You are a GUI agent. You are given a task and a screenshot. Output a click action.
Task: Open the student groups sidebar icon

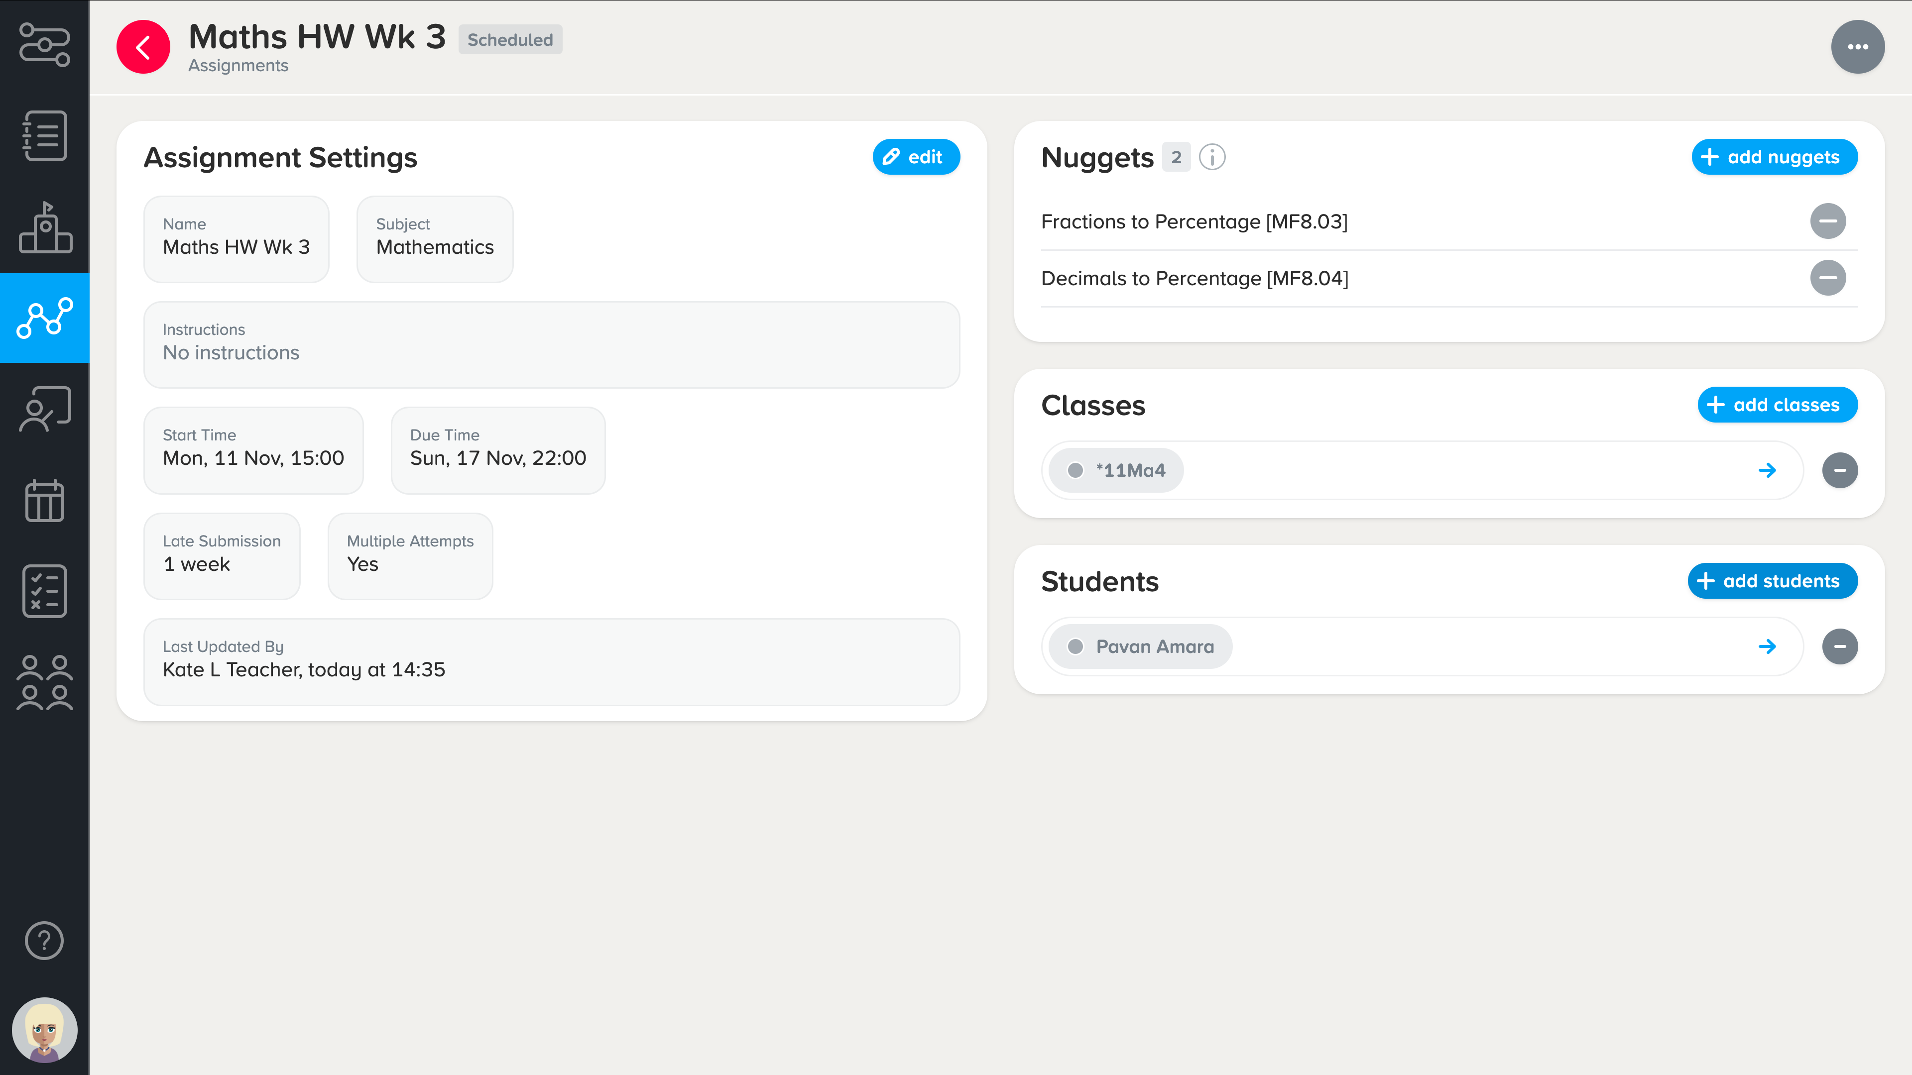click(44, 682)
